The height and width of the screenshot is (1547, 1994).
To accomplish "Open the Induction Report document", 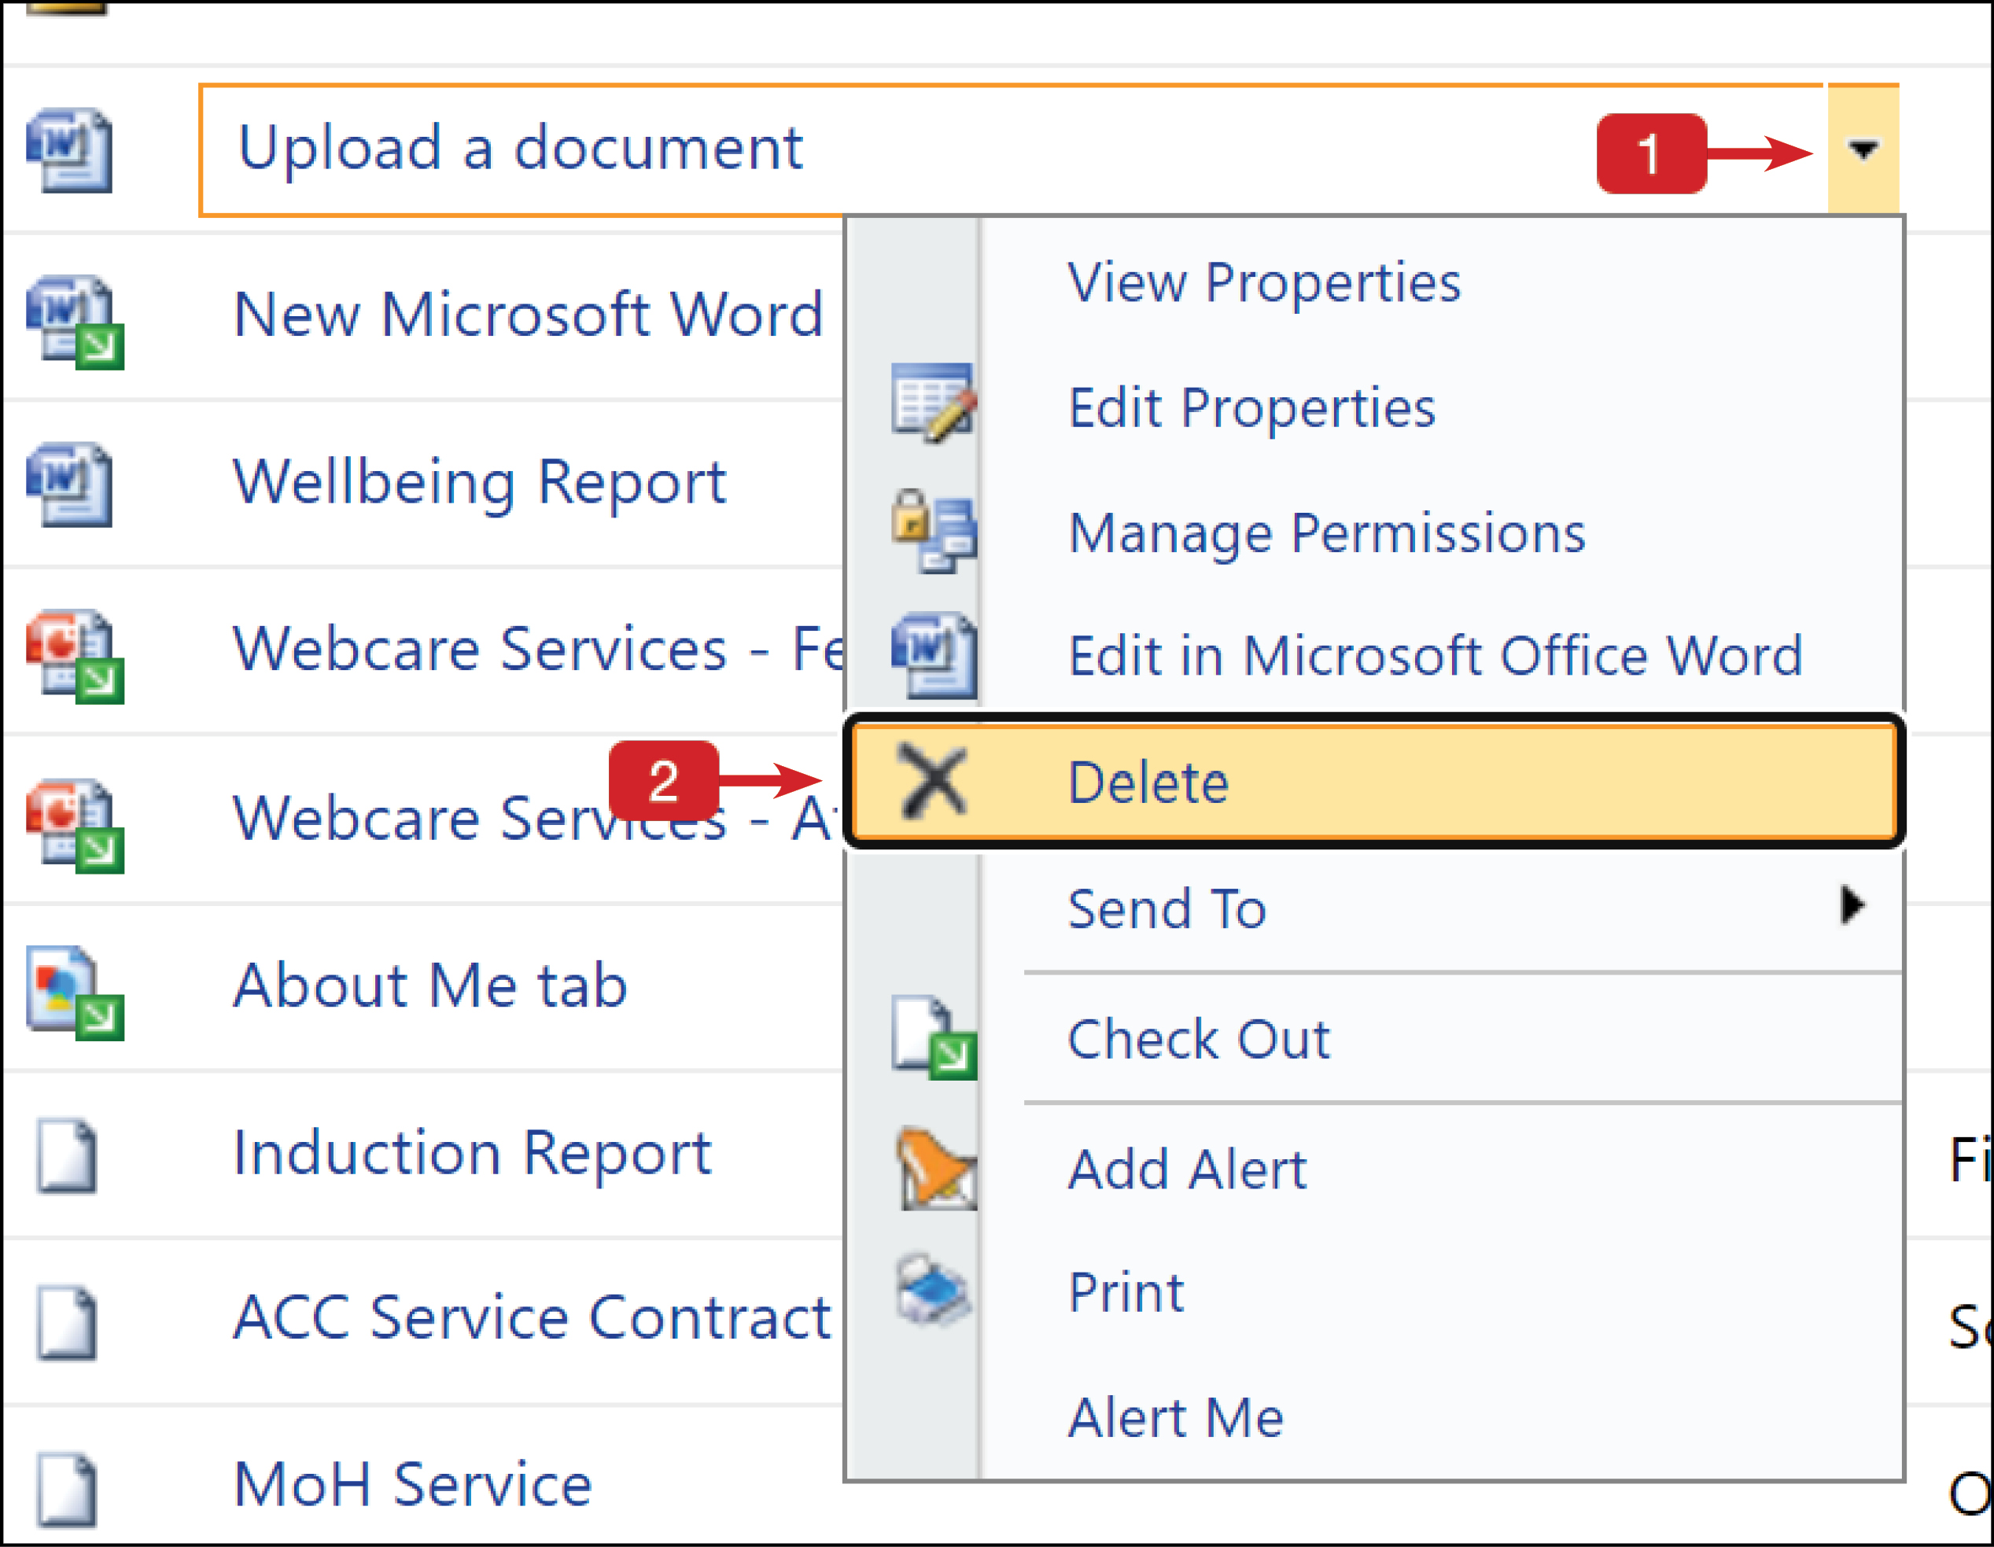I will [x=471, y=1153].
